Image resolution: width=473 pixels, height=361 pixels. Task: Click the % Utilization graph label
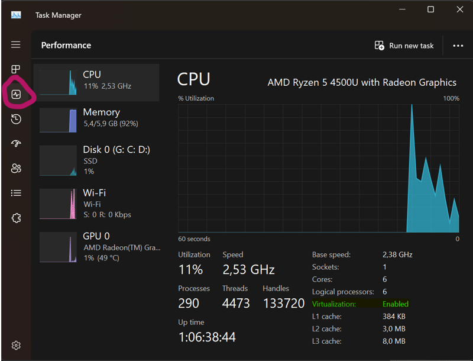click(196, 98)
